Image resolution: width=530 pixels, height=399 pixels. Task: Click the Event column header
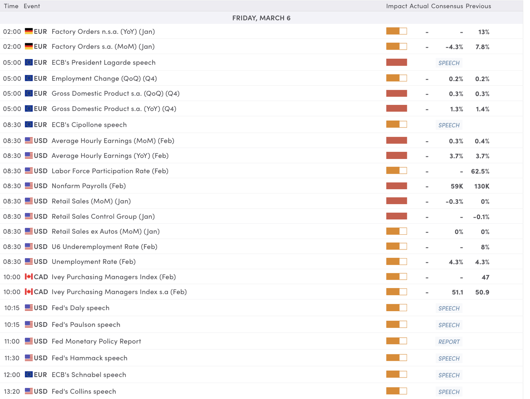coord(32,6)
